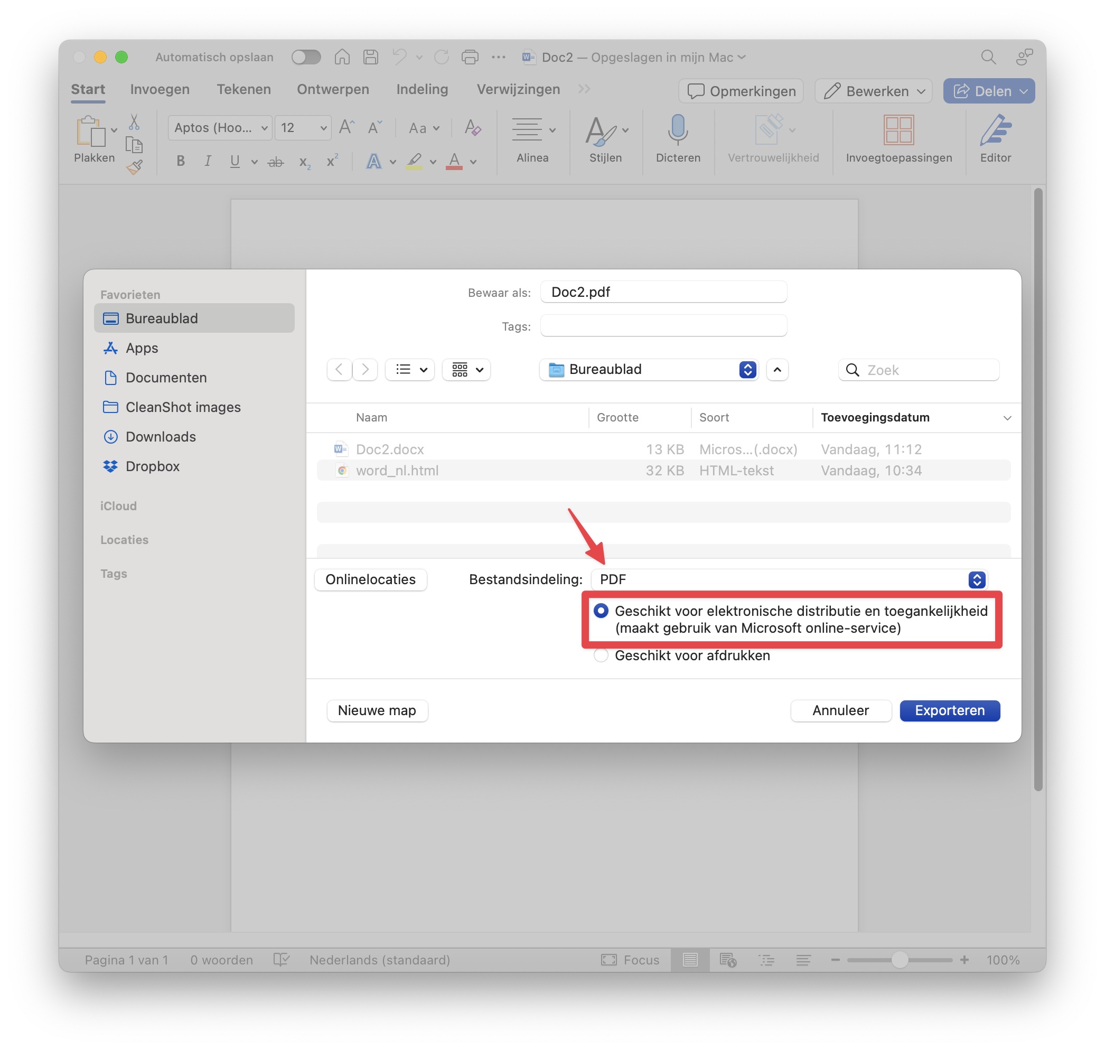The image size is (1105, 1050).
Task: Open the Aa change case dropdown
Action: [x=423, y=128]
